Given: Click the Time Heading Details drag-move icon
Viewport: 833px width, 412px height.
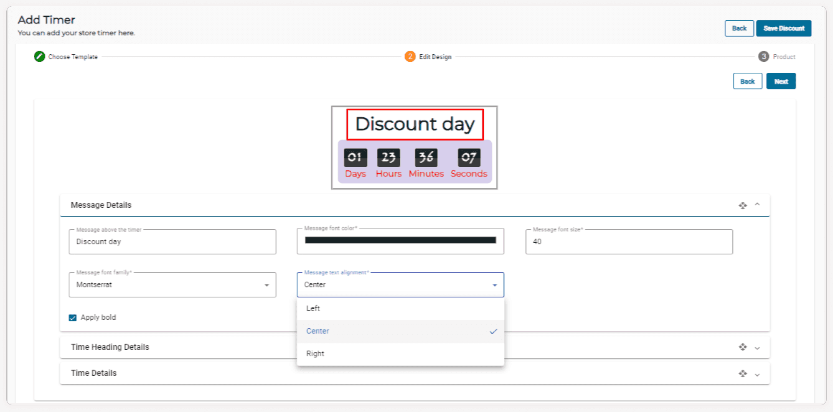Looking at the screenshot, I should pos(742,347).
